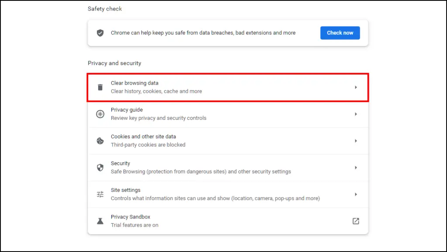Click the trash can icon for Clear browsing data
This screenshot has height=252, width=447.
(100, 87)
